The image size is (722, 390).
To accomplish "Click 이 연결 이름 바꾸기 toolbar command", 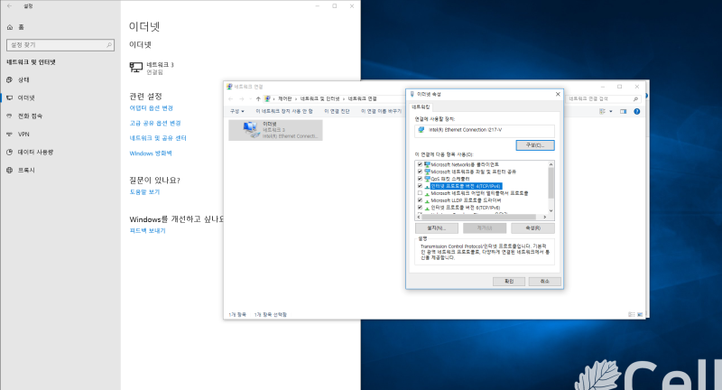I will coord(381,111).
